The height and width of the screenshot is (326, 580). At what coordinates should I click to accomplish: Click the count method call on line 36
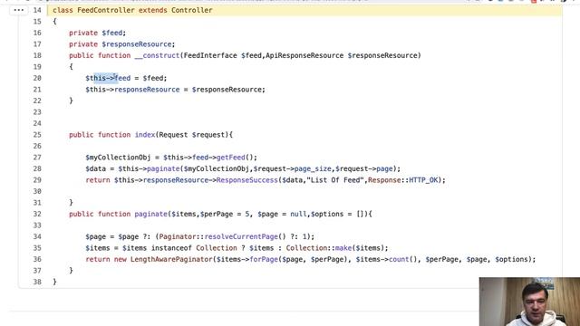pyautogui.click(x=399, y=260)
